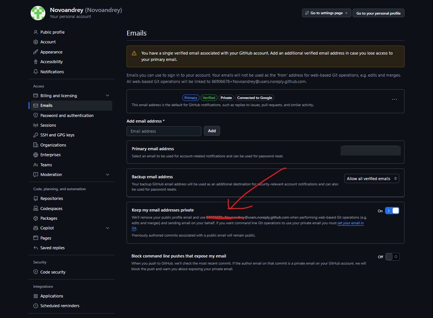The height and width of the screenshot is (318, 433).
Task: Open Packages settings
Action: tap(49, 218)
